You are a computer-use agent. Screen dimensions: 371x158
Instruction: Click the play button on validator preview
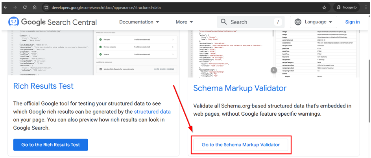(274, 70)
